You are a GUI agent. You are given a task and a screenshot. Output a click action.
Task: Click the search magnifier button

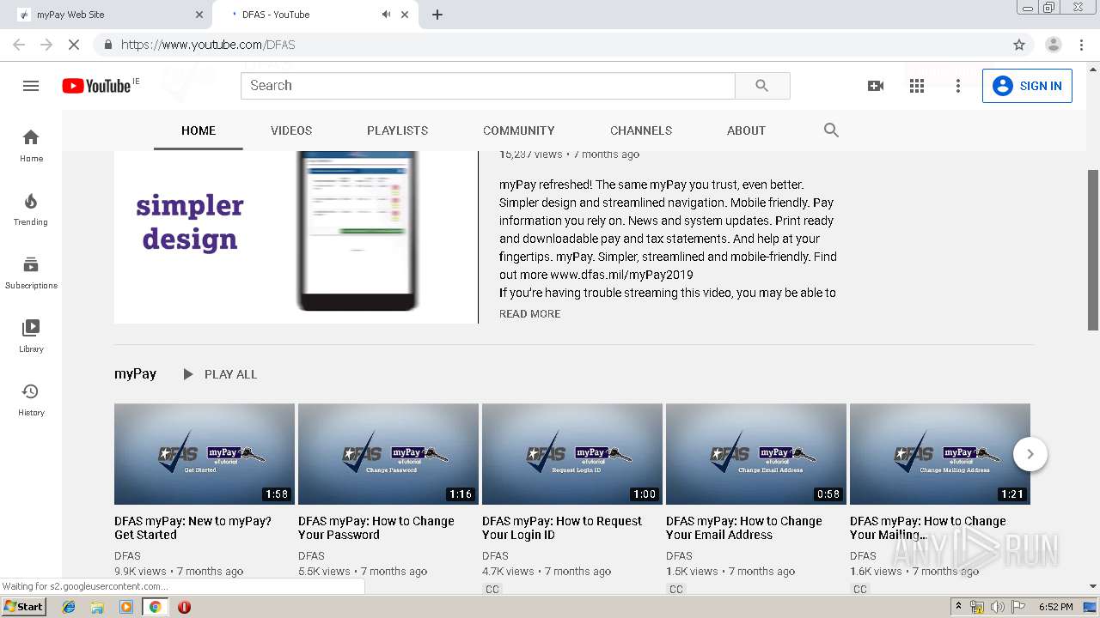762,86
